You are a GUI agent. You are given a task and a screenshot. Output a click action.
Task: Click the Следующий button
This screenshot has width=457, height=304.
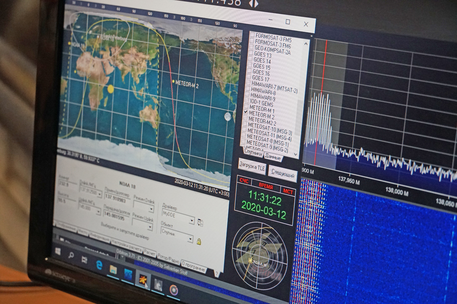coord(283,174)
